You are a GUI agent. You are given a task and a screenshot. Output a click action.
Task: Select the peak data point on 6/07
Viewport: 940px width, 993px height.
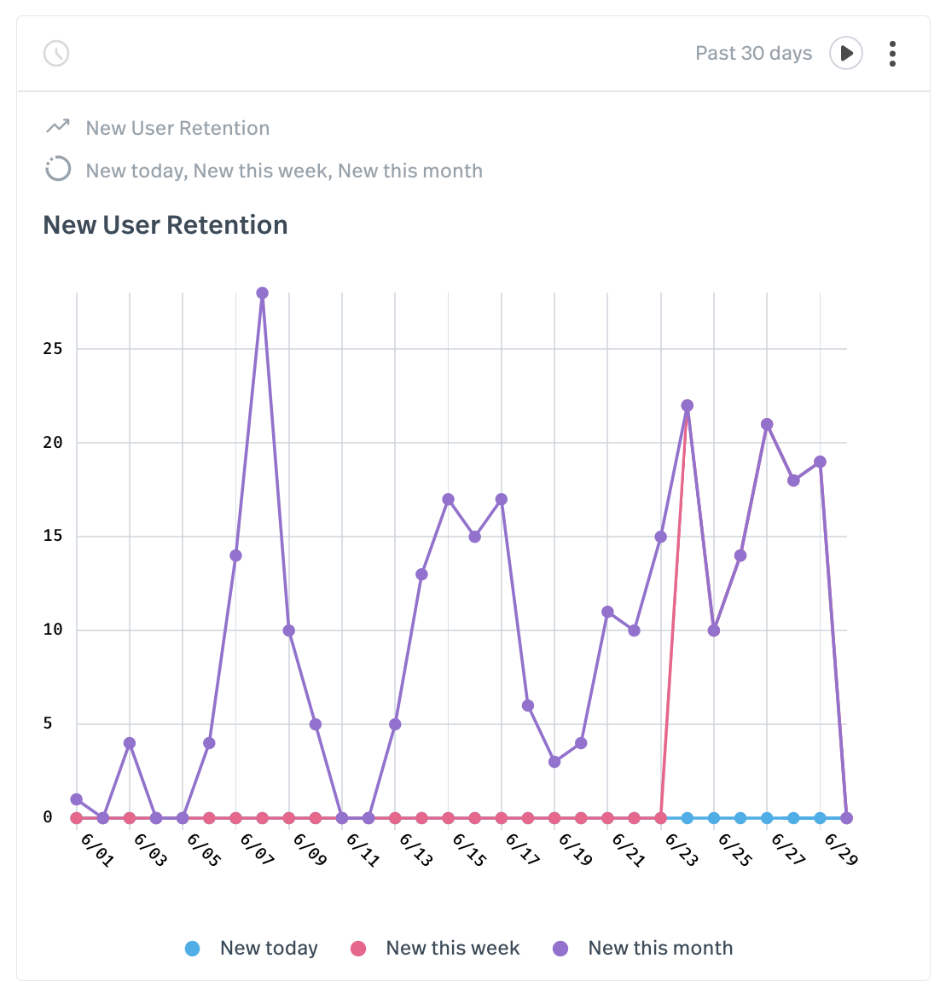point(261,293)
